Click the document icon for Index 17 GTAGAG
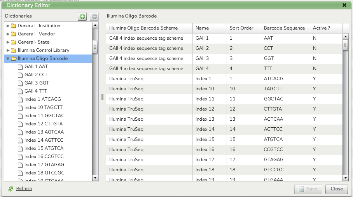353x197 pixels. (x=20, y=165)
